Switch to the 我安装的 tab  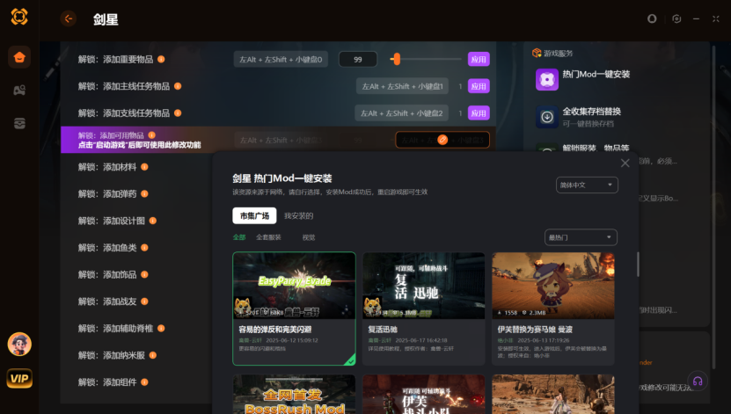click(298, 215)
